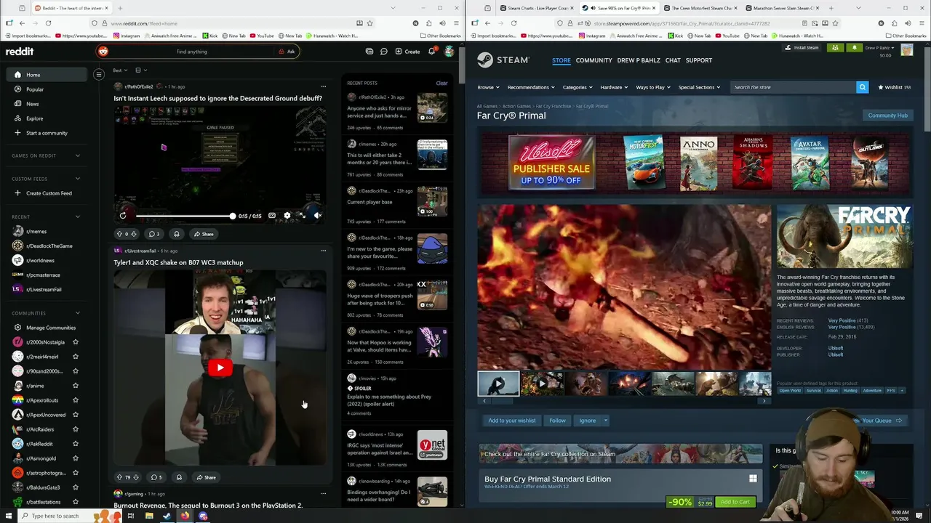Share the Instant Leech post
Screen dimensions: 931x523
[x=204, y=234]
